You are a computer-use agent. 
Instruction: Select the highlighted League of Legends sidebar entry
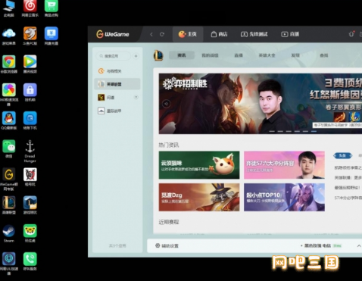coord(117,84)
